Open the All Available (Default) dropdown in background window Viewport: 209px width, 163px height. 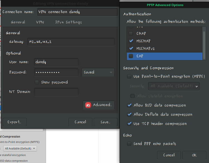click(20, 149)
